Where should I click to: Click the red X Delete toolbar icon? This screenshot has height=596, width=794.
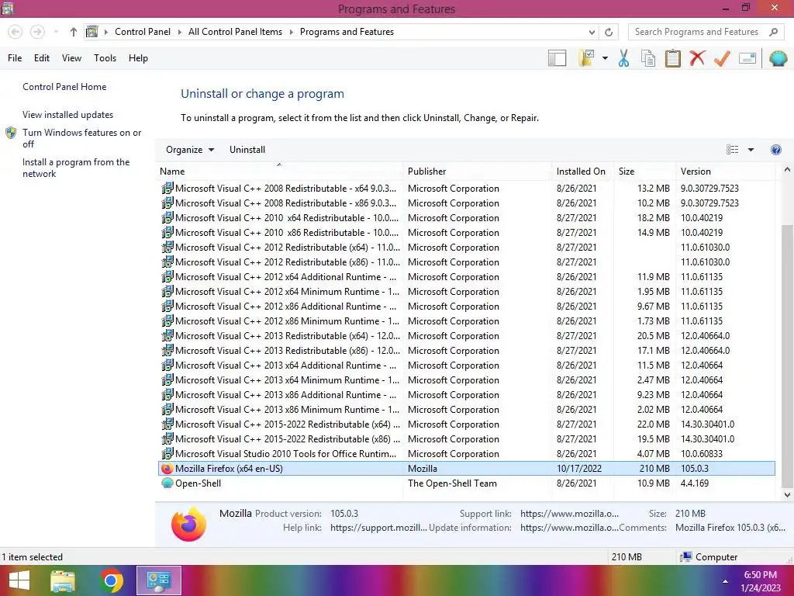pos(697,58)
